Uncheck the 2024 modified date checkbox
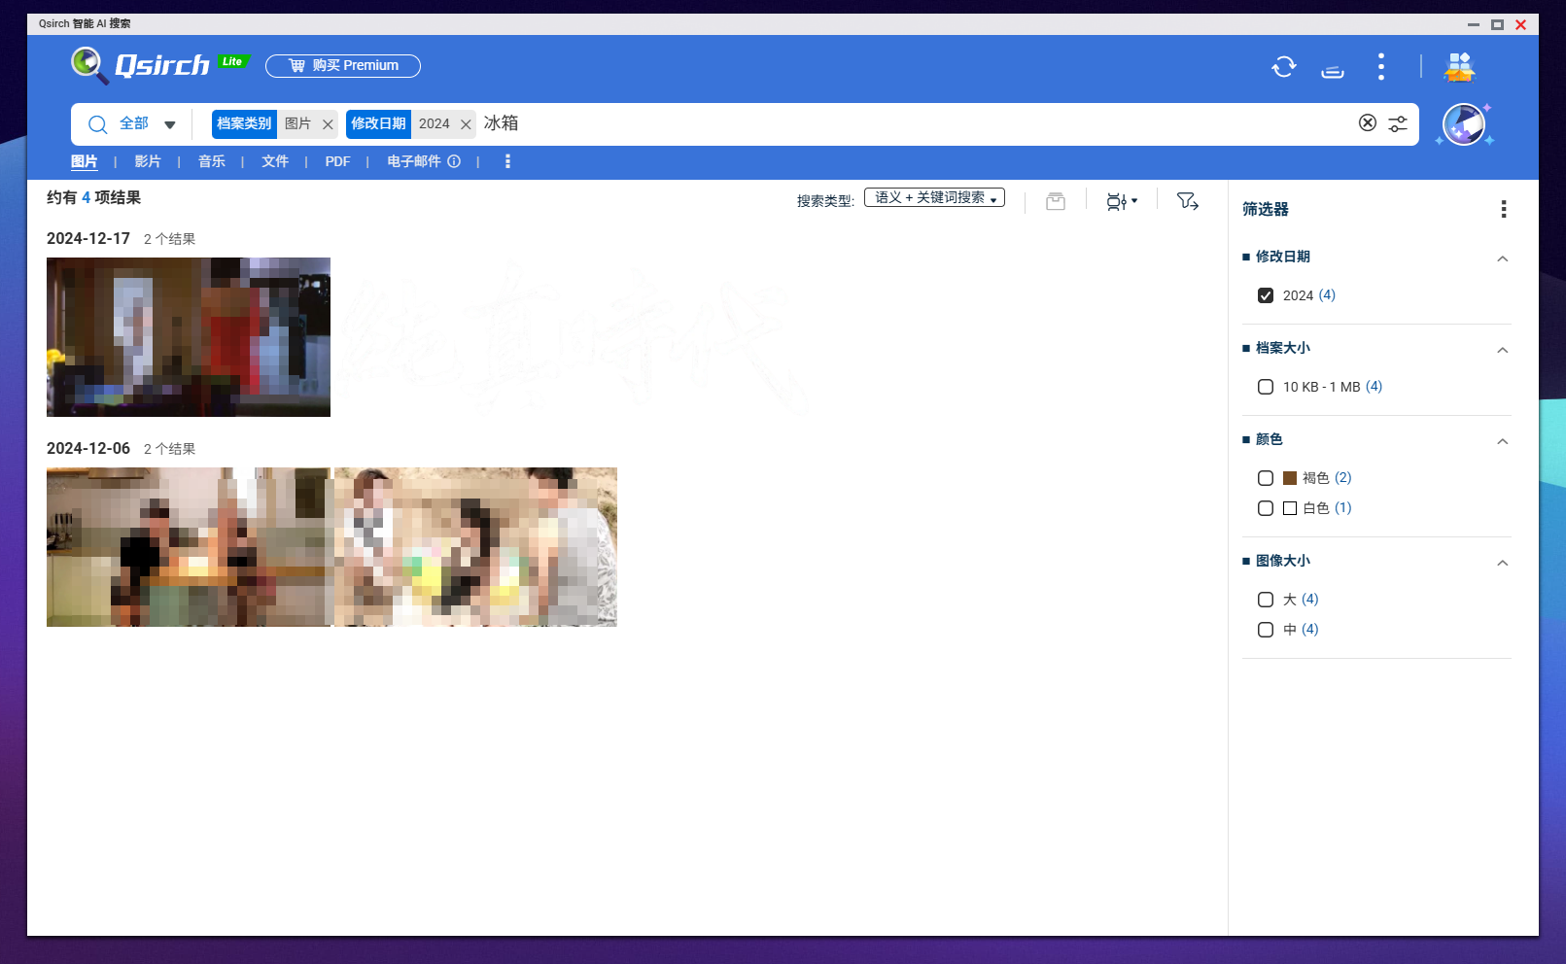Screen dimensions: 1566x964 1266,295
